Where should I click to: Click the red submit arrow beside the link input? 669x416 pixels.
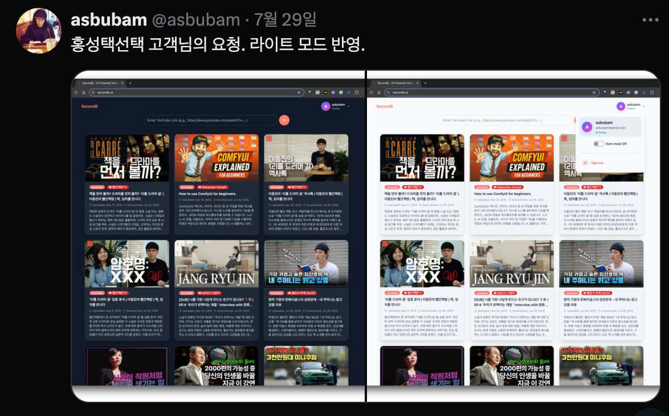[284, 120]
